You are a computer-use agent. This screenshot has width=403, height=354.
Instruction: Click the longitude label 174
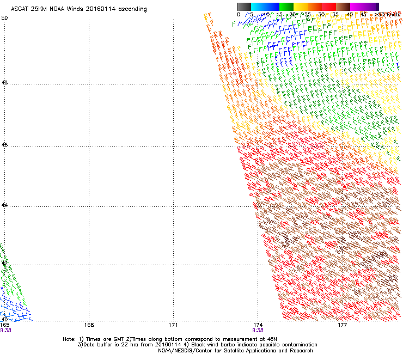tap(258, 325)
